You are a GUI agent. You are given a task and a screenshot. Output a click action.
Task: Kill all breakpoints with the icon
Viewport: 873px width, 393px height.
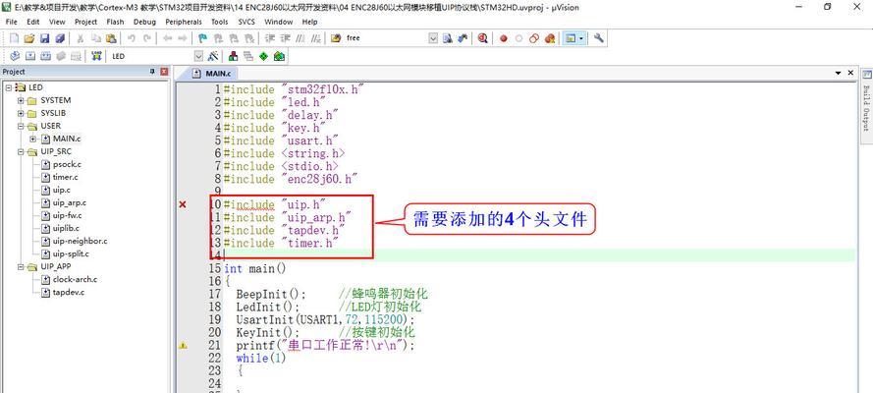[550, 38]
